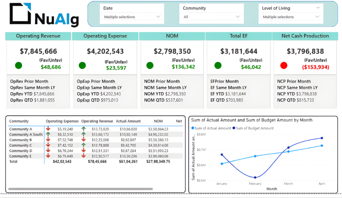Open the Community slicer dropdown
This screenshot has height=198, width=342.
tap(211, 17)
